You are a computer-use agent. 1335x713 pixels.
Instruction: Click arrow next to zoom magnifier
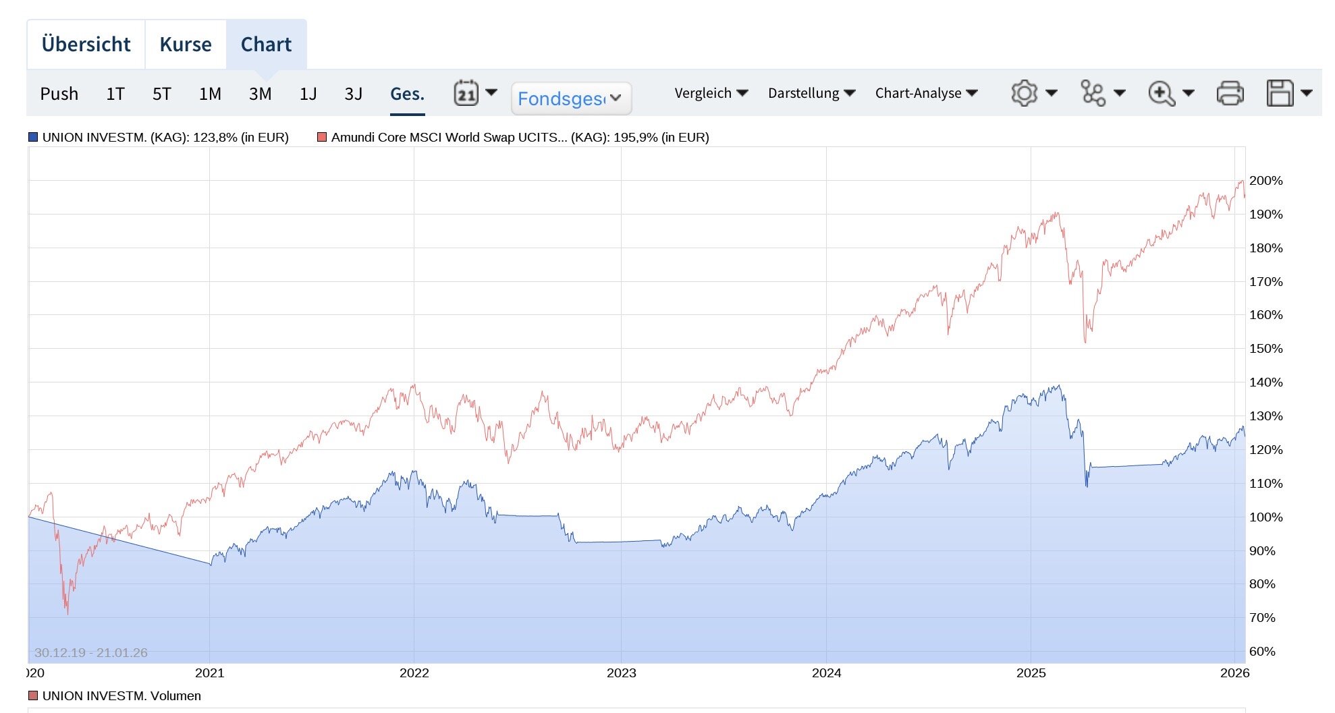pyautogui.click(x=1189, y=93)
